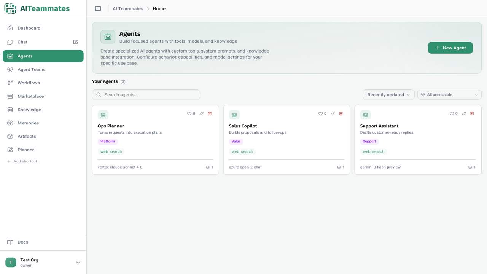Toggle heart on Support Assistant agent
The width and height of the screenshot is (487, 274).
[454, 113]
